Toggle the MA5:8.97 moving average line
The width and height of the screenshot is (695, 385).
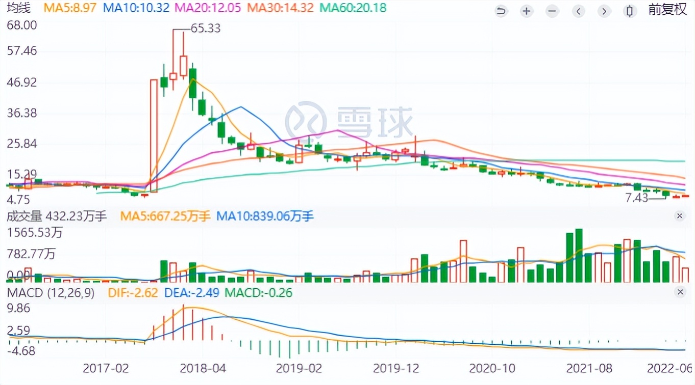point(71,8)
